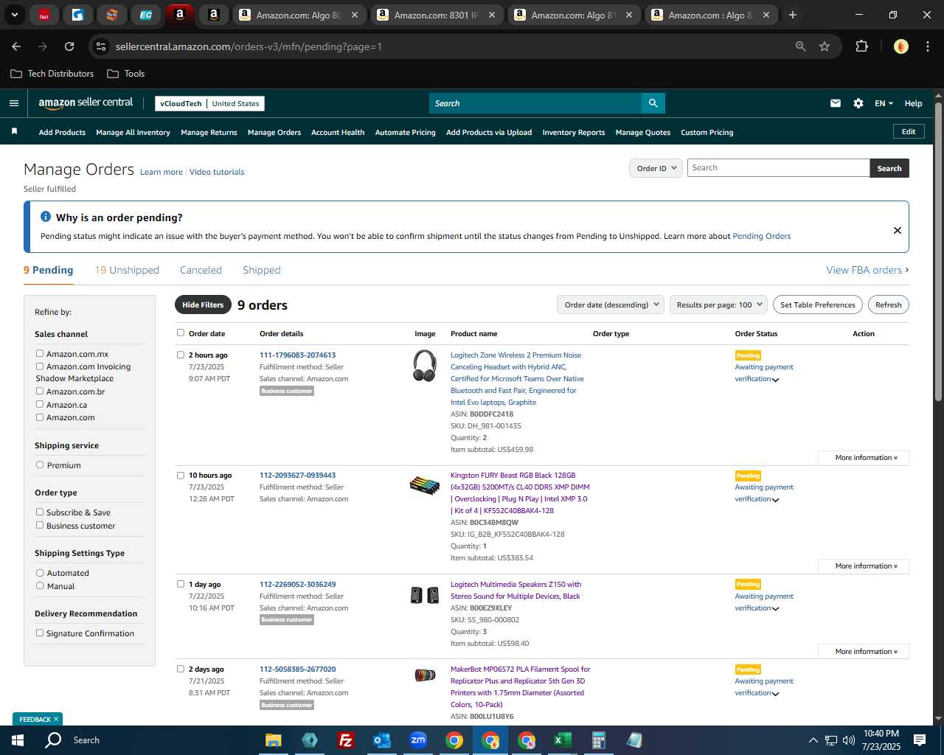Open Zoom from the taskbar
Image resolution: width=944 pixels, height=755 pixels.
click(418, 740)
